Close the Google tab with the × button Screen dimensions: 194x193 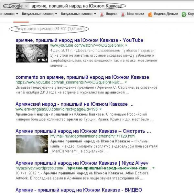(x=27, y=6)
